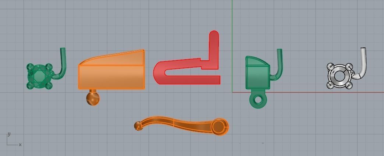Click the orange ball under the wedge block
The image size is (384, 156).
pos(93,99)
